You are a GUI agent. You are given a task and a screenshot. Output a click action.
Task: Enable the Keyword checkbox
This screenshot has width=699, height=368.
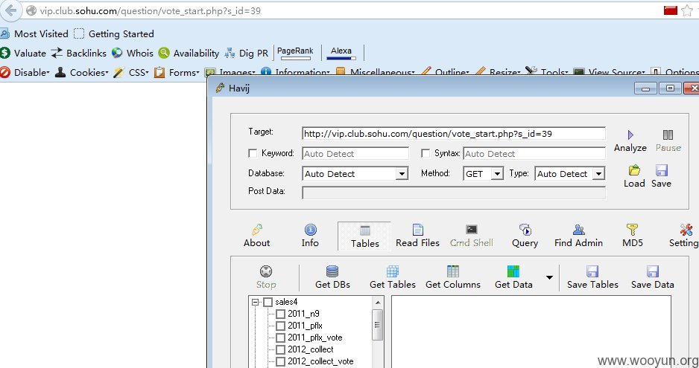tap(253, 153)
